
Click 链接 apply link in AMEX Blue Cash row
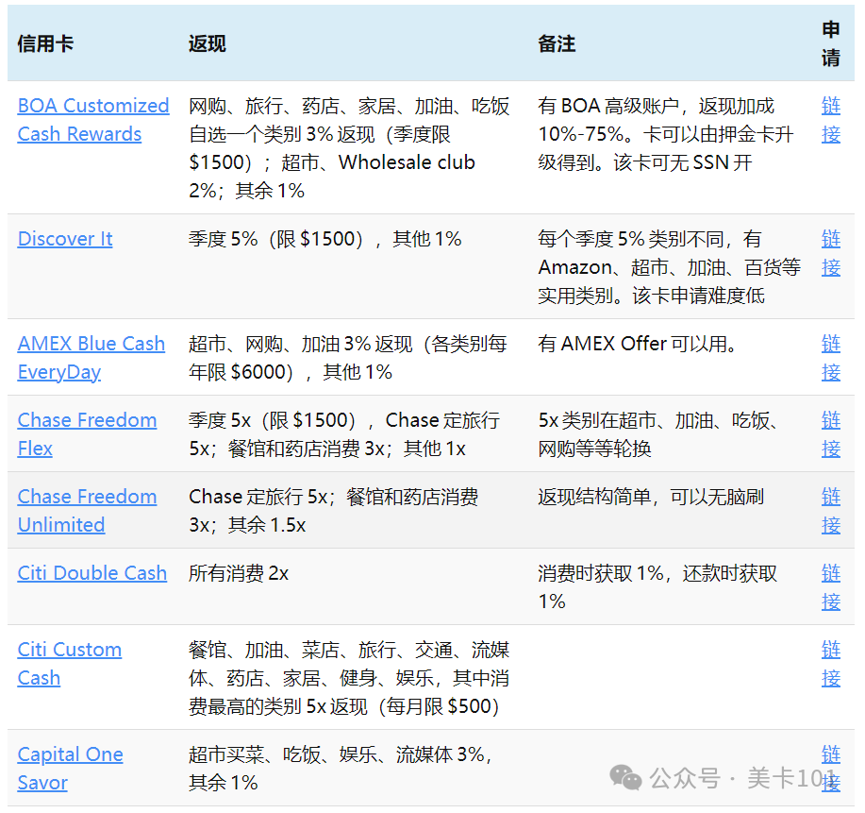click(x=831, y=358)
